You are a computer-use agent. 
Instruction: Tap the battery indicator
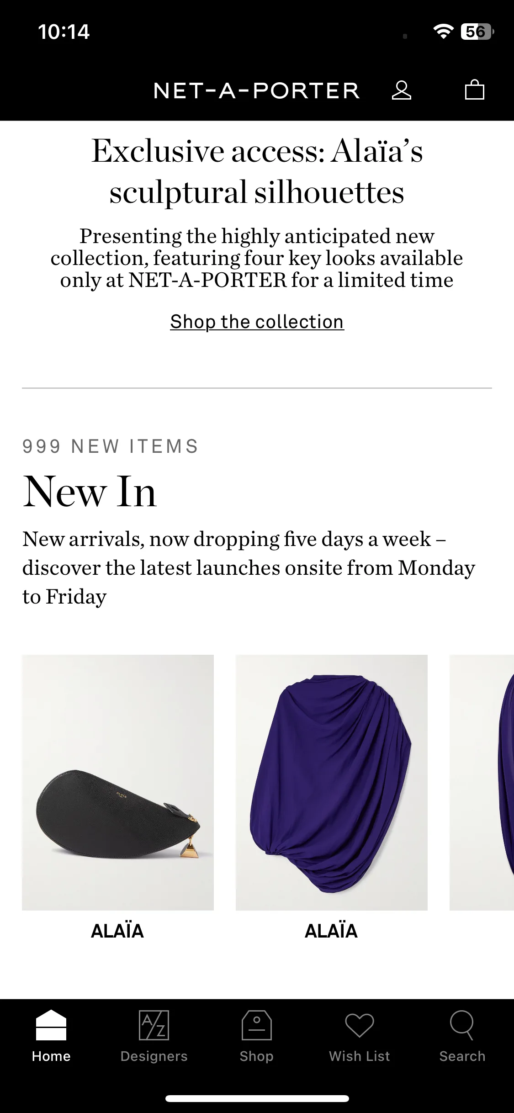(x=477, y=32)
